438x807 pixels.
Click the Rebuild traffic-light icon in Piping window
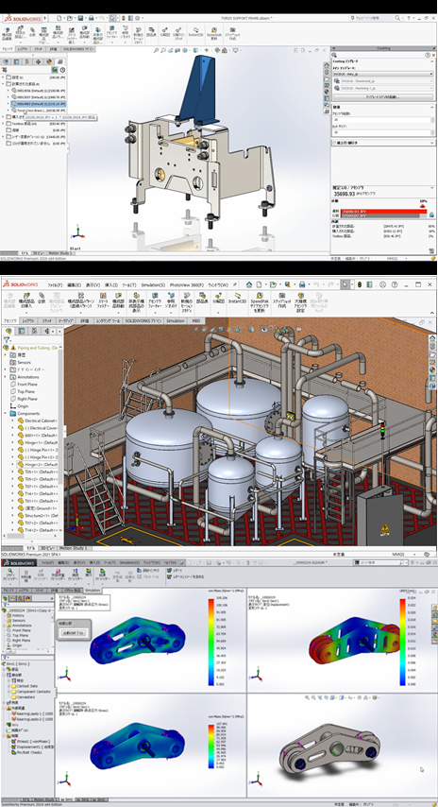pyautogui.click(x=359, y=284)
